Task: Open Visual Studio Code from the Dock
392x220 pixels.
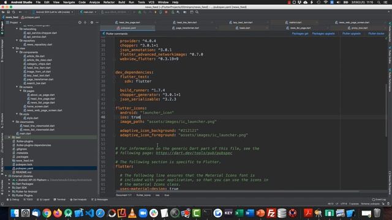Action: coord(89,213)
